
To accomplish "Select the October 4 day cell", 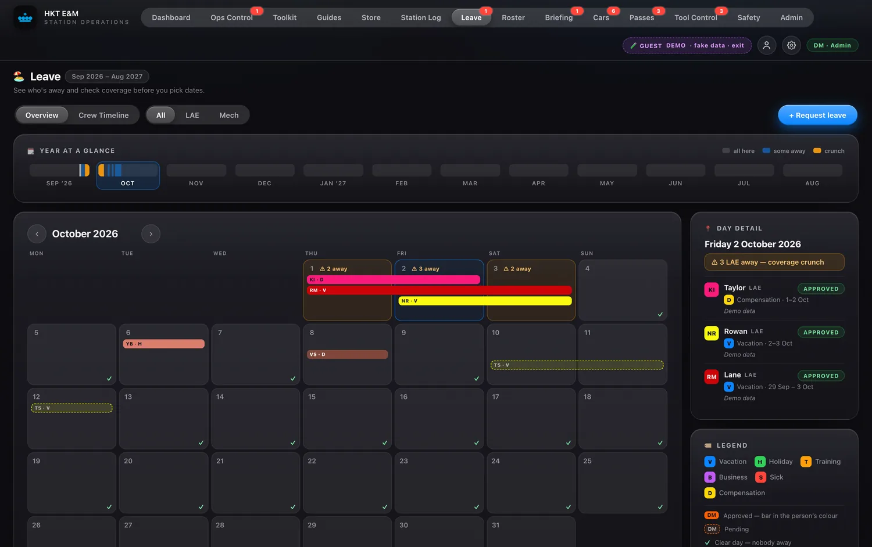I will tap(623, 290).
